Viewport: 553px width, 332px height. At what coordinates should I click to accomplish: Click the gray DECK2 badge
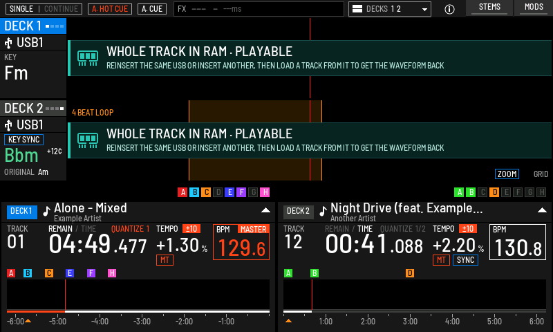click(x=299, y=211)
